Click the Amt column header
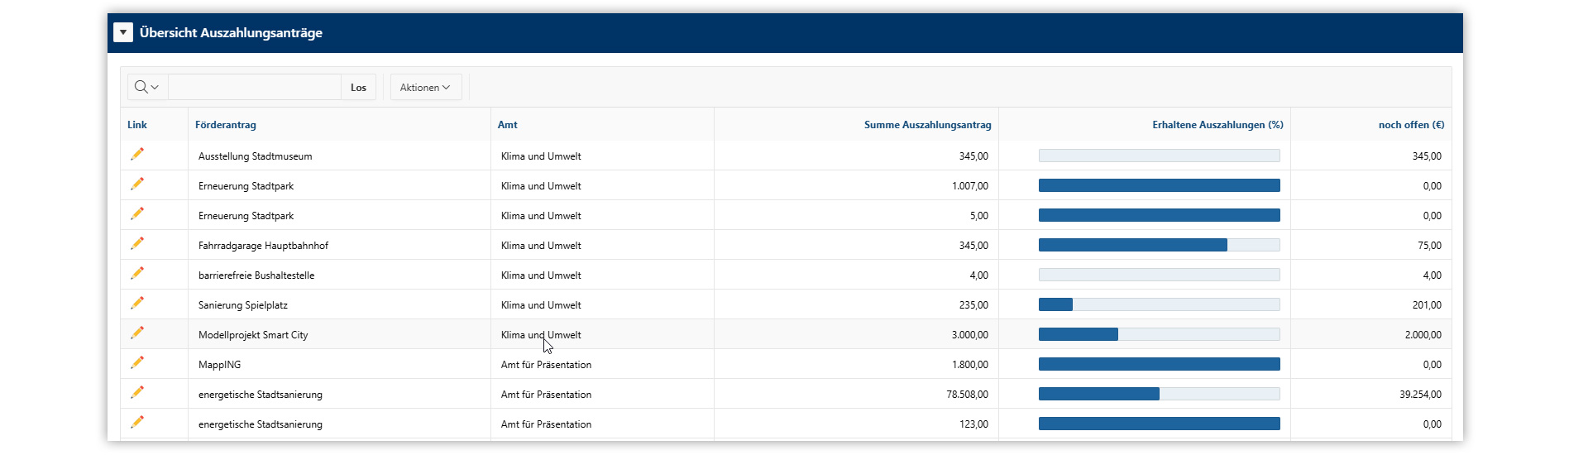The height and width of the screenshot is (455, 1588). pos(508,125)
